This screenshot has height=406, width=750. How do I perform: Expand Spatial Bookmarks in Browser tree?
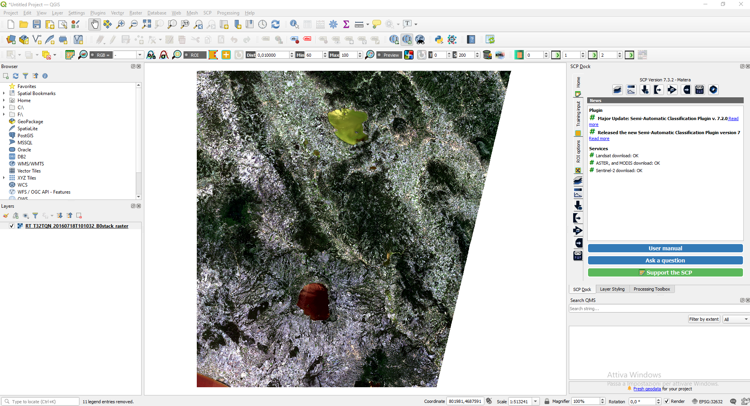(4, 93)
